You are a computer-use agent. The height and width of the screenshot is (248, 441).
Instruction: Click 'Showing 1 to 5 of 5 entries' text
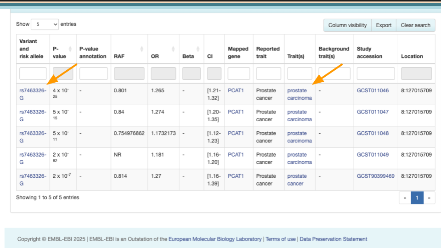(x=47, y=197)
